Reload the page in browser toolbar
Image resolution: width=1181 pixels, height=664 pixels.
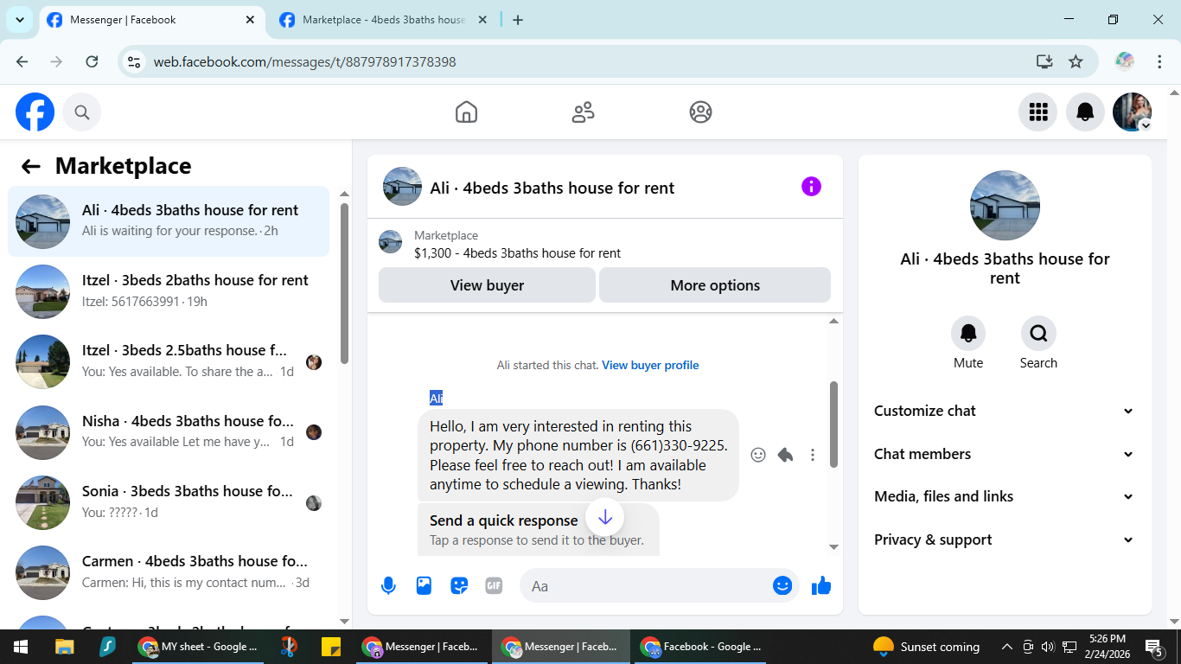pyautogui.click(x=92, y=62)
